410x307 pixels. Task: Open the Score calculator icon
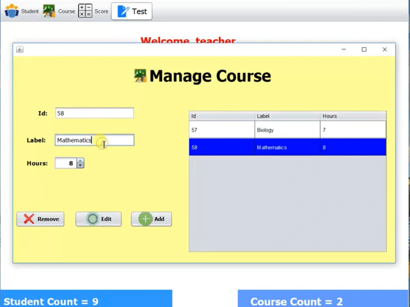point(85,11)
